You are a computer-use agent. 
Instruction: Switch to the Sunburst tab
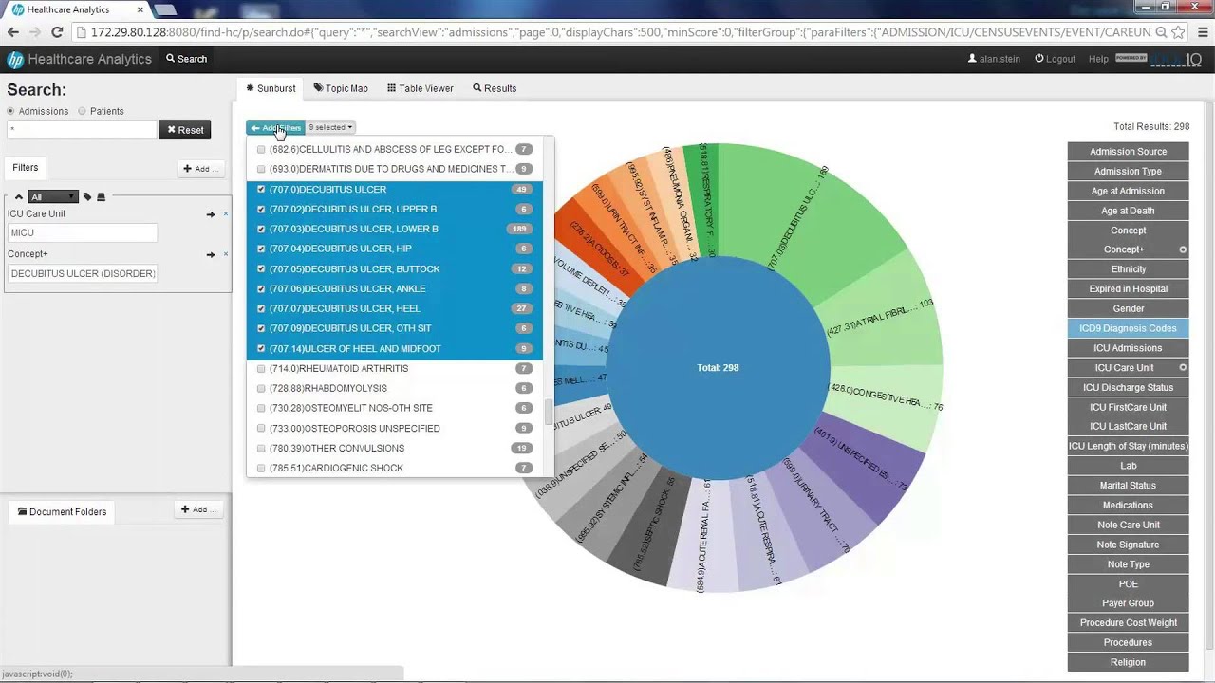click(x=271, y=88)
